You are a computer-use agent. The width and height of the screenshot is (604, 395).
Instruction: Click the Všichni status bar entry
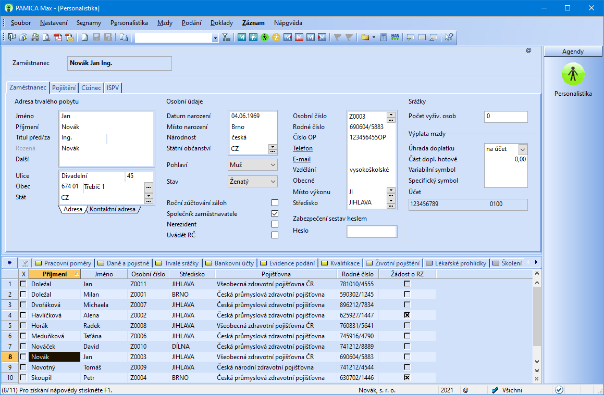(x=512, y=390)
